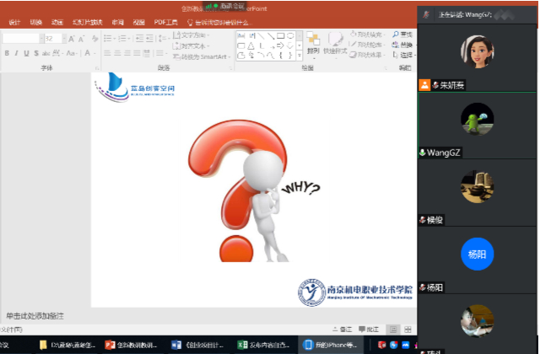Viewport: 540px width, 354px height.
Task: Open the 对齐文本 align text dropdown
Action: (x=193, y=46)
